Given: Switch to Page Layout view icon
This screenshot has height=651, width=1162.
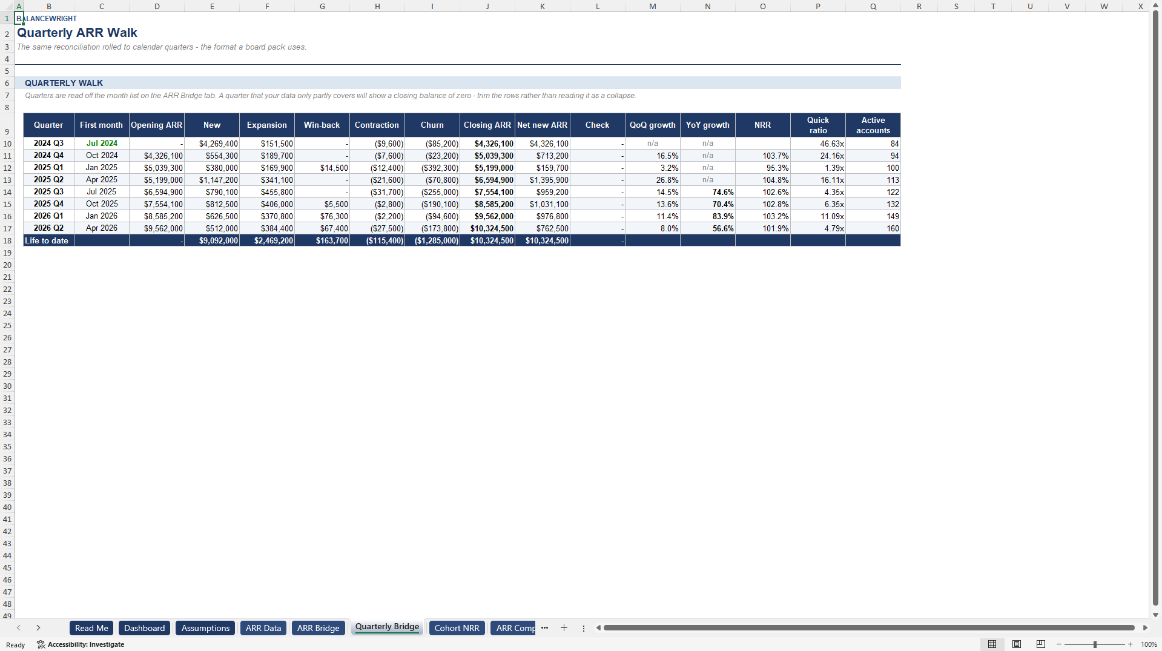Looking at the screenshot, I should coord(1017,644).
